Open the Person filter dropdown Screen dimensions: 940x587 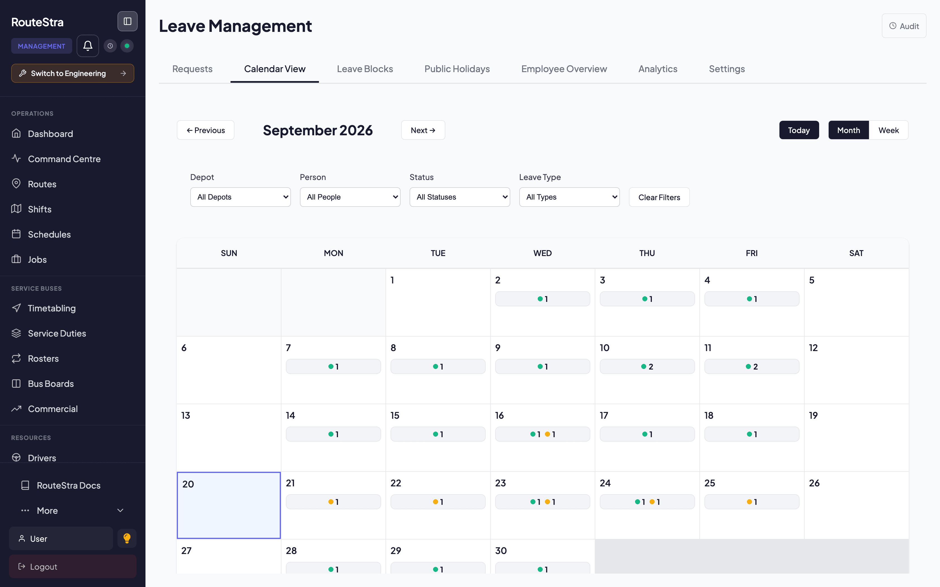tap(350, 197)
